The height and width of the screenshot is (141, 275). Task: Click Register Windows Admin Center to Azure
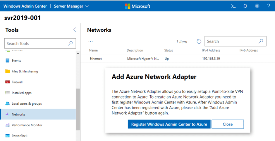coord(169,124)
